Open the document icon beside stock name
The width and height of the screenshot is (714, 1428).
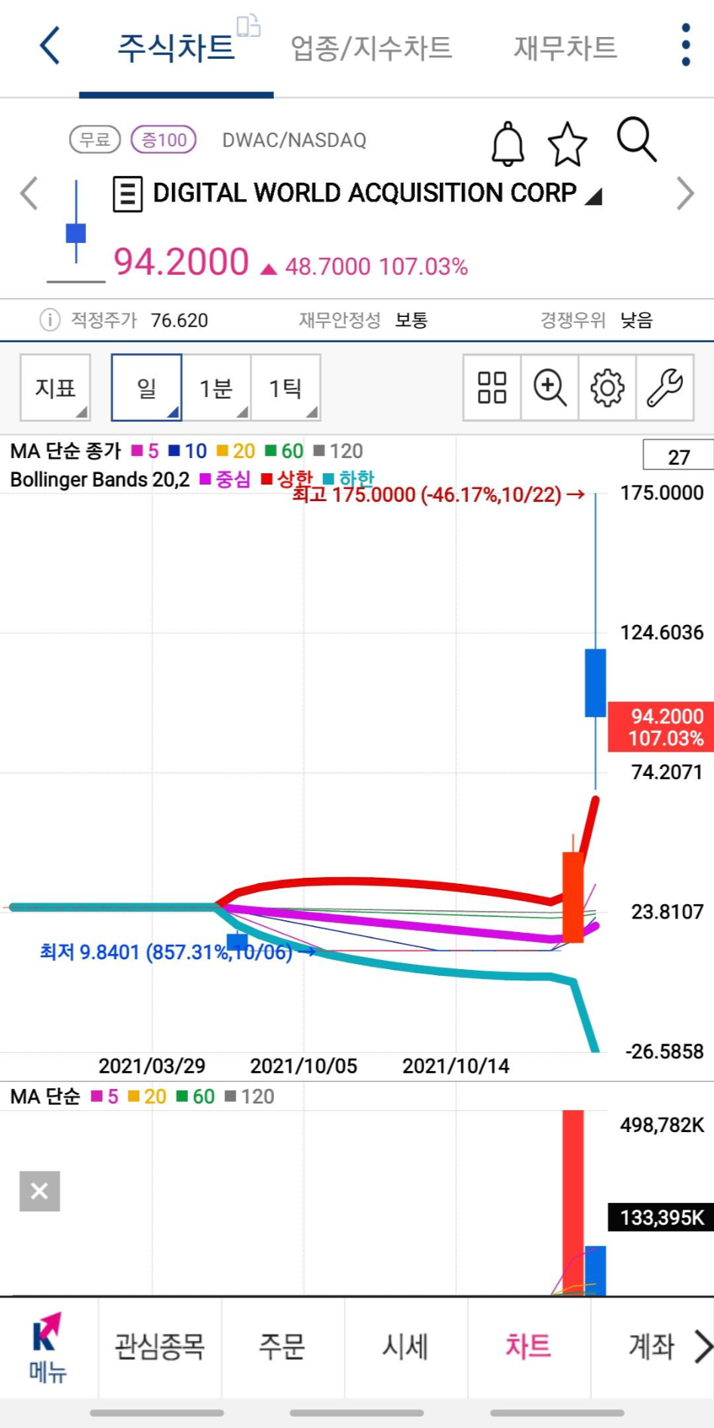point(128,194)
